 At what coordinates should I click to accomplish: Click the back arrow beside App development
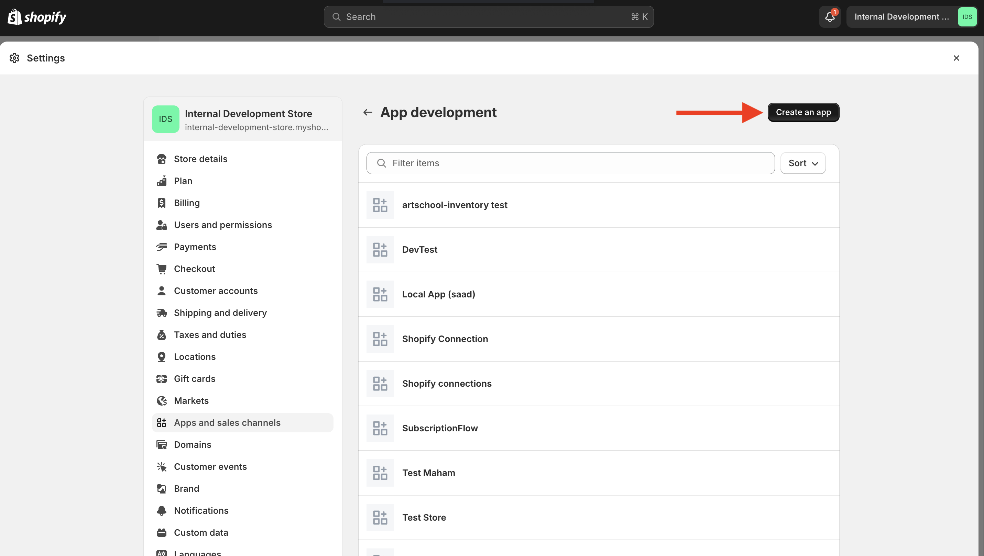[368, 112]
